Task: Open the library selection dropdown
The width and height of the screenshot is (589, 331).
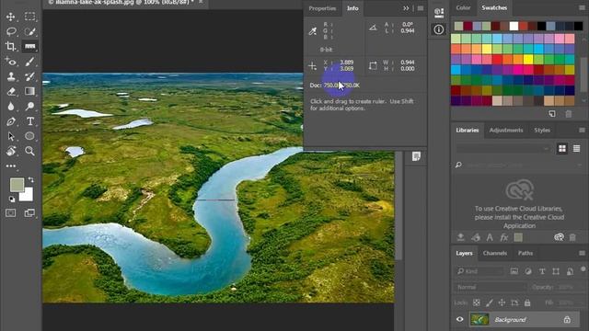Action: pos(503,149)
